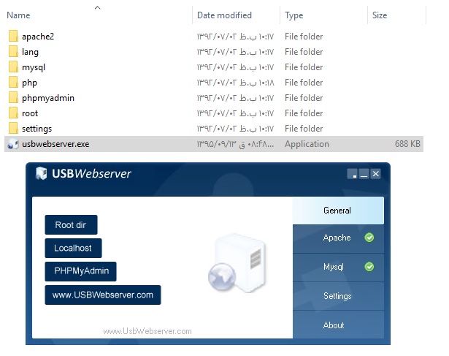
Task: Open the PHPMyAdmin button
Action: (x=80, y=271)
